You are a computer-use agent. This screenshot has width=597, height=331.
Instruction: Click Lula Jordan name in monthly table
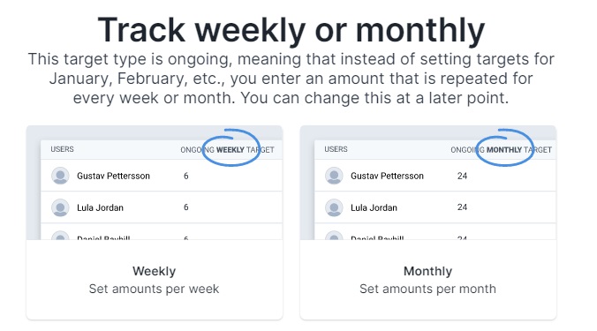pyautogui.click(x=374, y=207)
